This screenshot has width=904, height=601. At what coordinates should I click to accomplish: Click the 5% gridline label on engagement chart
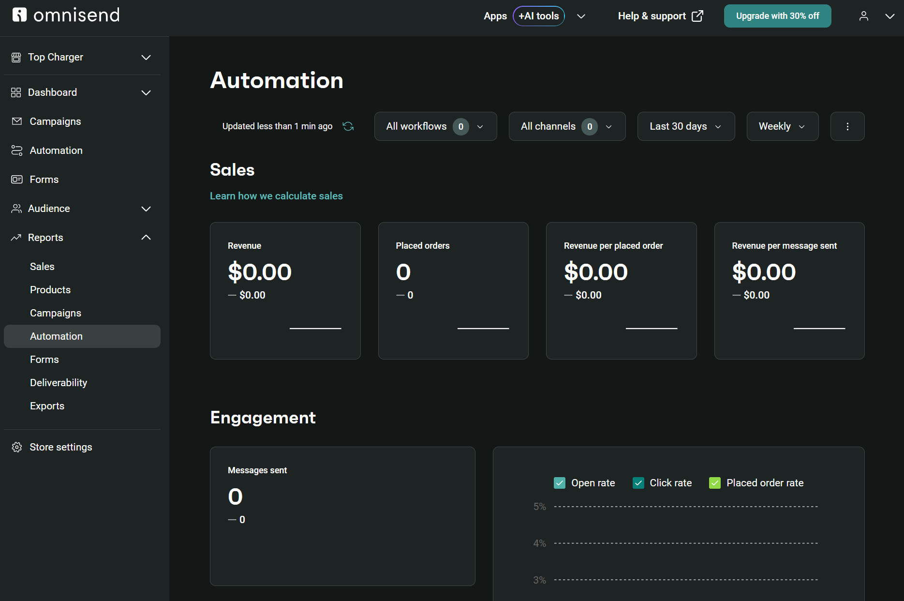click(x=540, y=507)
